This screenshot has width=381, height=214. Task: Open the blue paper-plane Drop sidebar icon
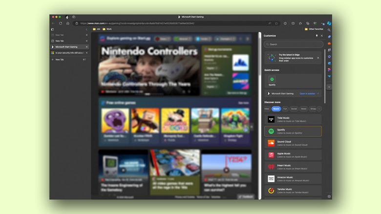[329, 76]
